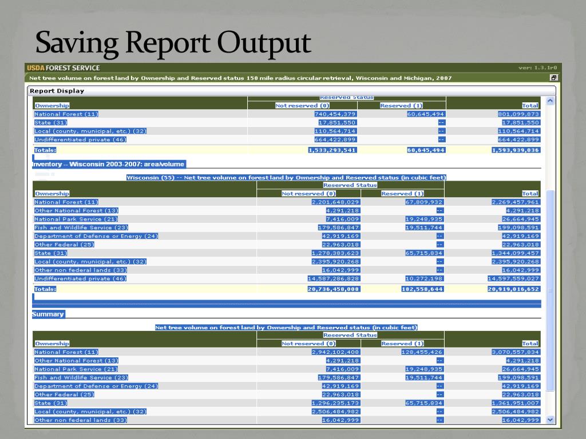This screenshot has width=586, height=439.
Task: Click the Summary table caption about net tree volume
Action: coord(286,328)
